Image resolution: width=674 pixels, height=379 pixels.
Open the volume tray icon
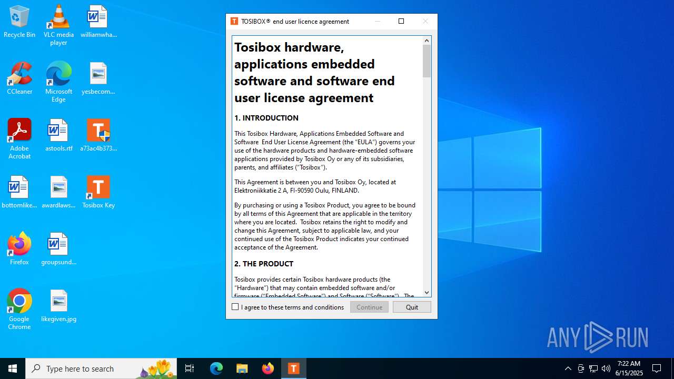606,368
